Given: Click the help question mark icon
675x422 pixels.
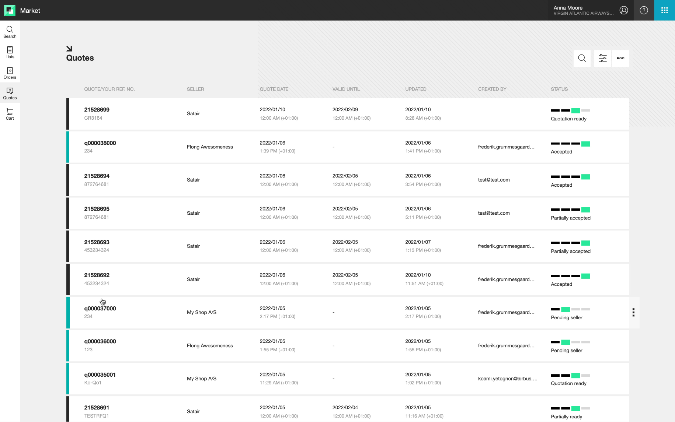Looking at the screenshot, I should [644, 10].
